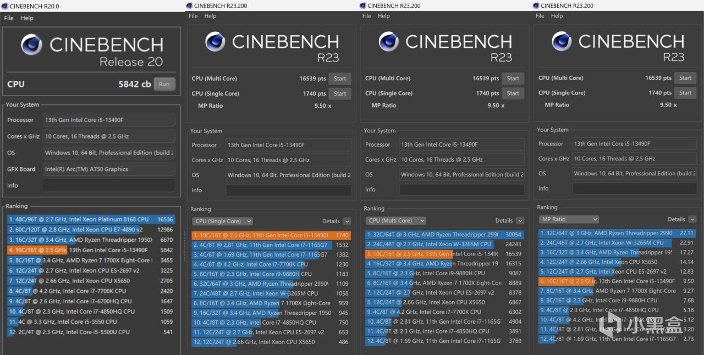Start Single Core test in second R23 window
Image resolution: width=704 pixels, height=355 pixels.
tap(513, 93)
